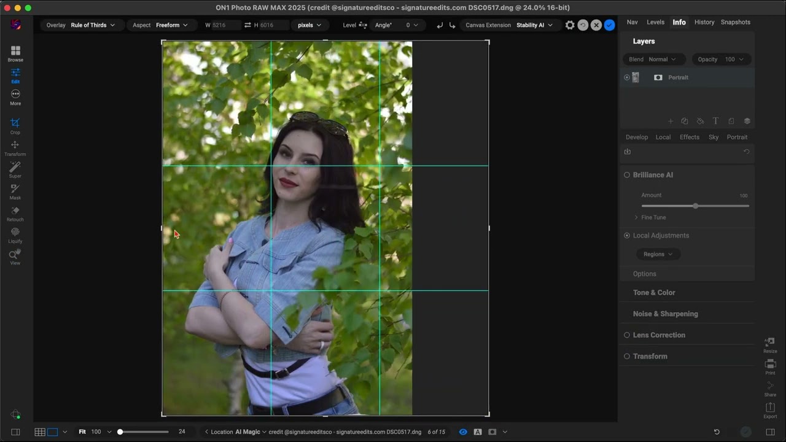This screenshot has width=786, height=442.
Task: Export the photo
Action: coord(770,411)
